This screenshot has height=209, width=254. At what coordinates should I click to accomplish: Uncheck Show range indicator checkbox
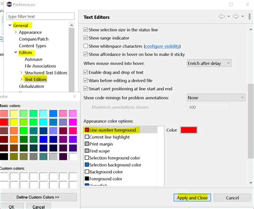pos(86,38)
